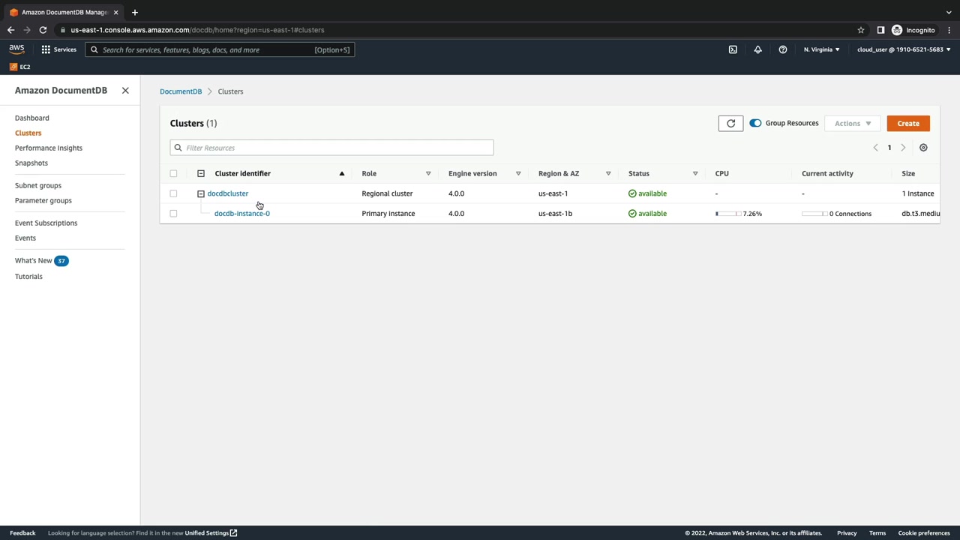
Task: Bookmark this page with the star
Action: [861, 30]
